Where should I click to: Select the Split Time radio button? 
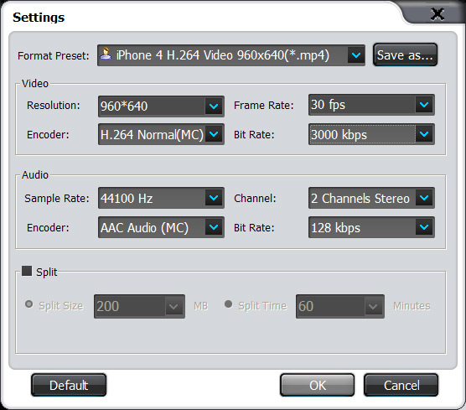click(228, 304)
